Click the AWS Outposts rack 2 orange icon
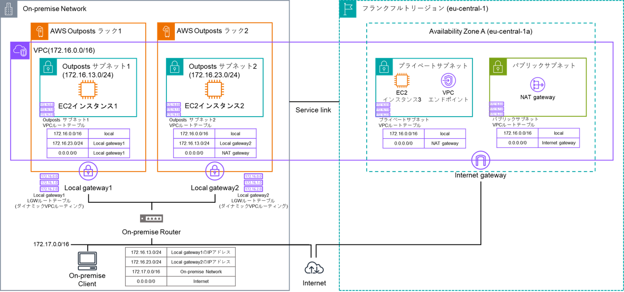This screenshot has width=624, height=292. pyautogui.click(x=166, y=31)
